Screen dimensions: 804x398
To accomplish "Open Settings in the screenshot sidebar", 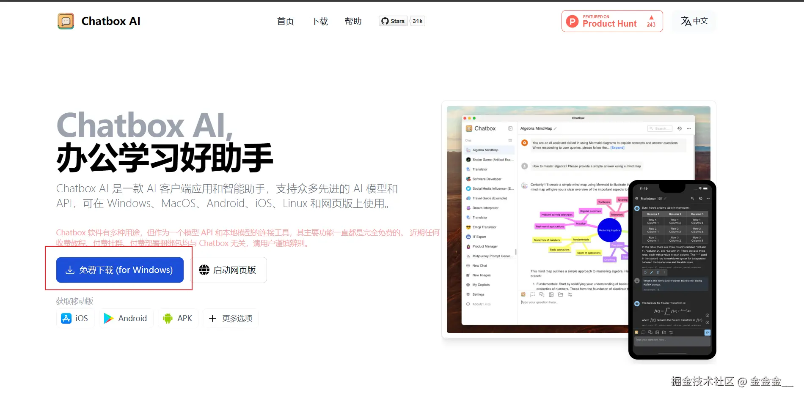I will (489, 294).
